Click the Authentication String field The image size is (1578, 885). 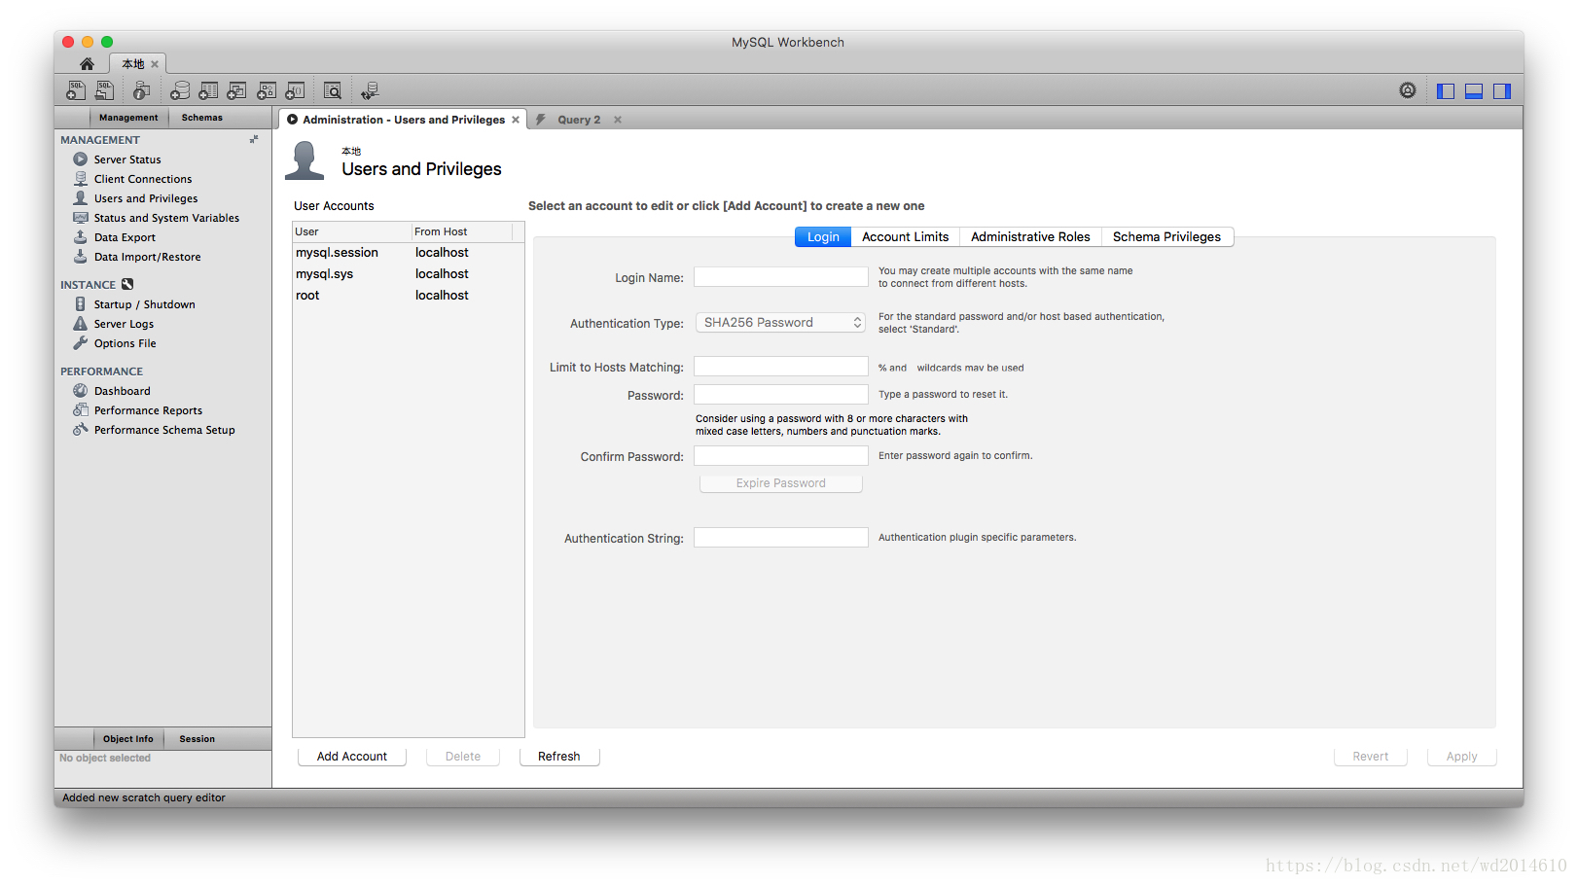[x=780, y=538]
